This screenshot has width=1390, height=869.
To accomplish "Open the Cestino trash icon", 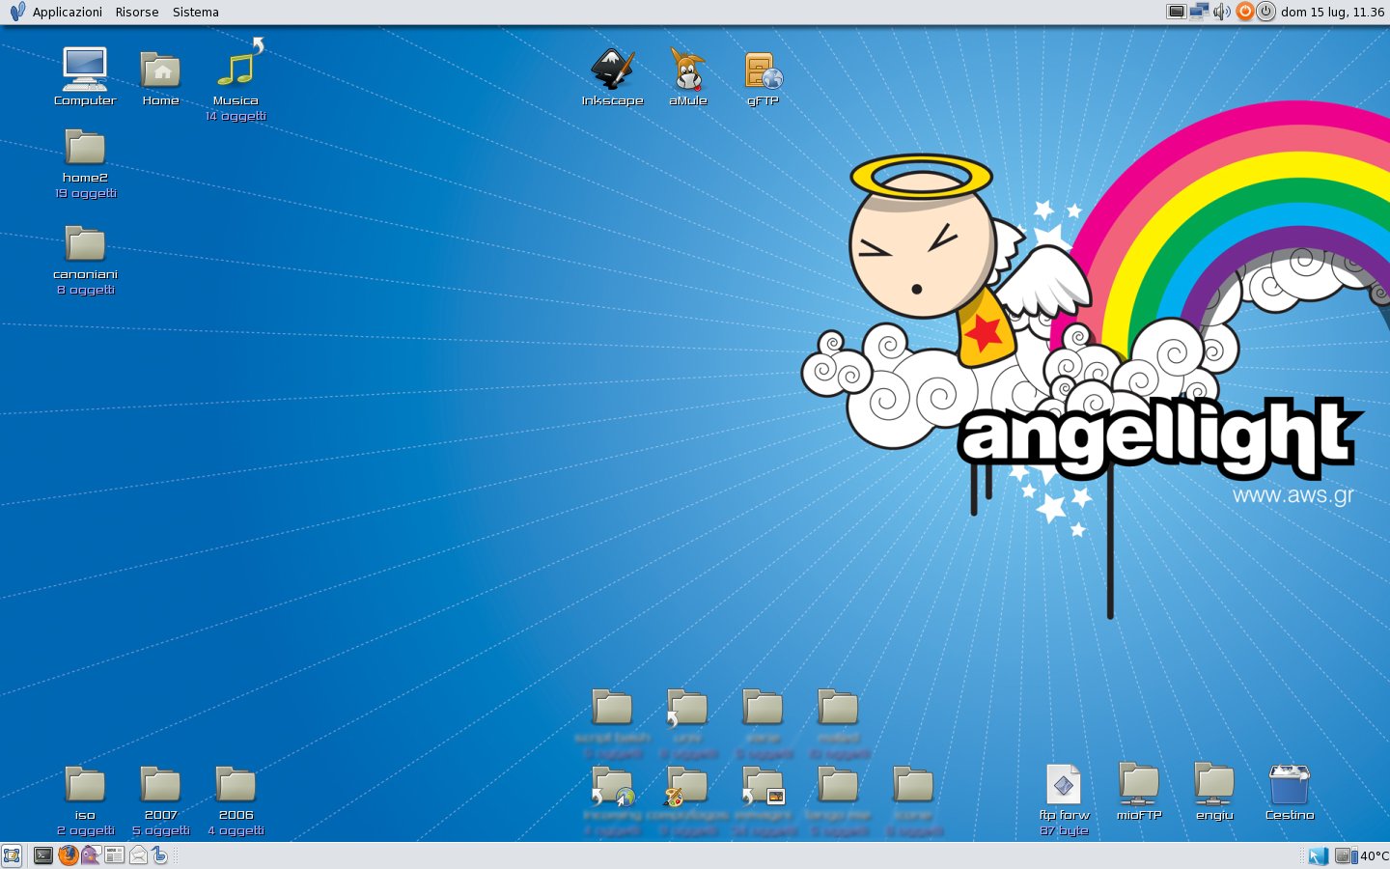I will click(x=1290, y=784).
